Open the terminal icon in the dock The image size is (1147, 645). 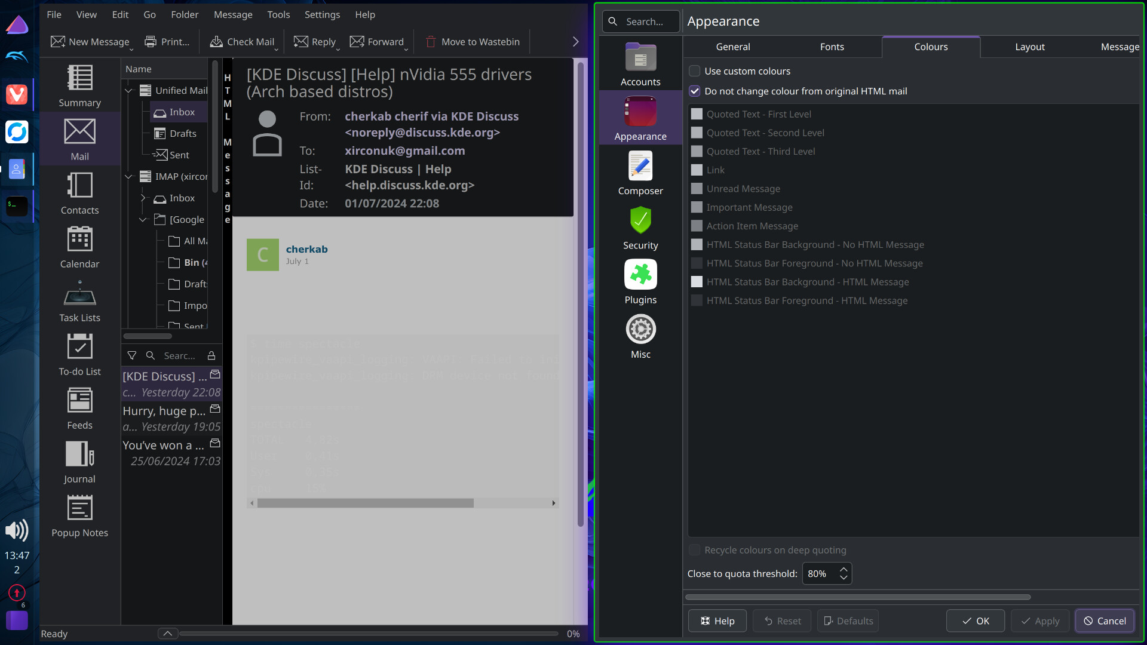[x=17, y=205]
